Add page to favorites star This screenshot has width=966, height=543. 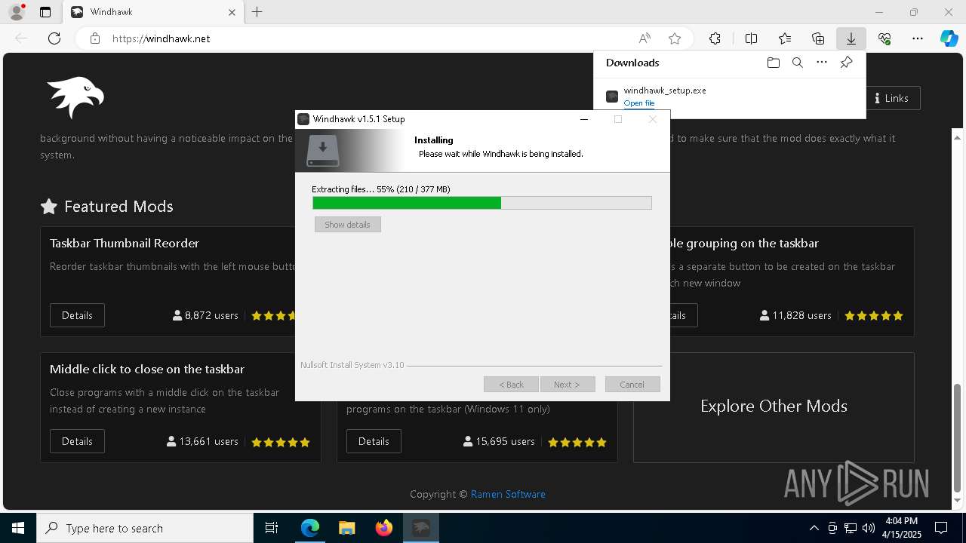click(675, 38)
